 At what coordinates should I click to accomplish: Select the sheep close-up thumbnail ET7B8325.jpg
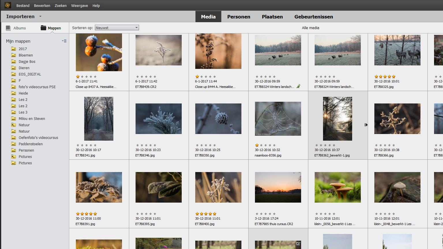tap(397, 50)
